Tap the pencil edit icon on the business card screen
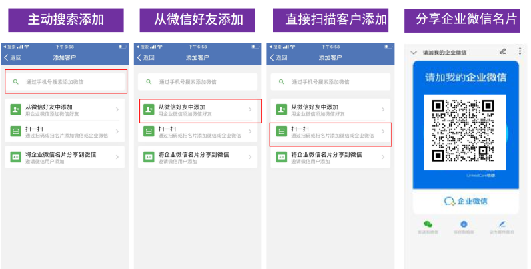531x269 pixels. [x=503, y=51]
